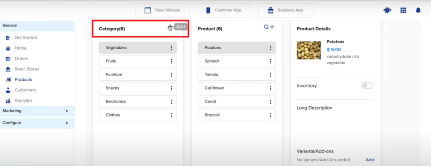Open the apps grid icon
The image size is (431, 166).
(403, 11)
